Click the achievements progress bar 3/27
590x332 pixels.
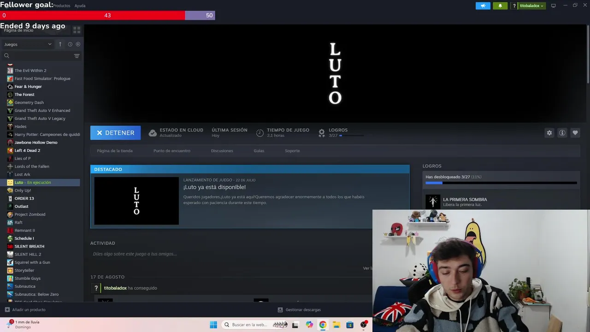(501, 183)
